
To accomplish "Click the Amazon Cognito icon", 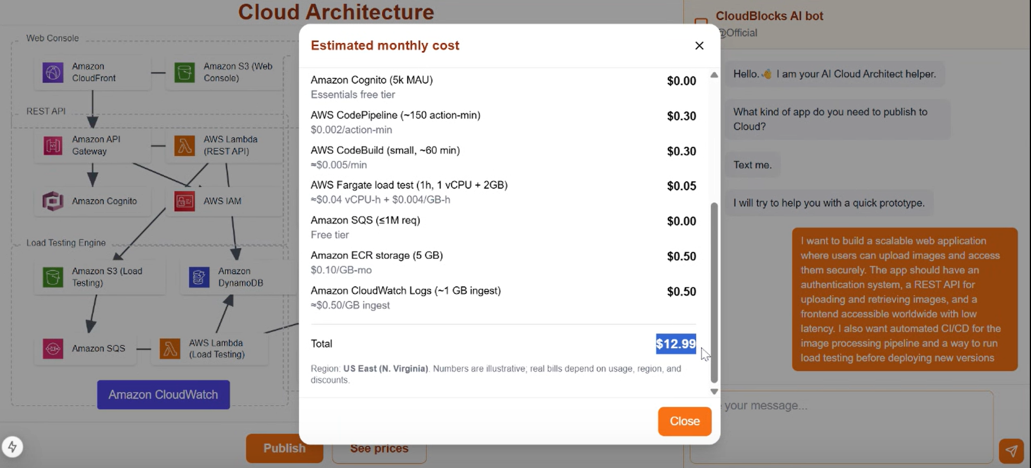I will 53,201.
